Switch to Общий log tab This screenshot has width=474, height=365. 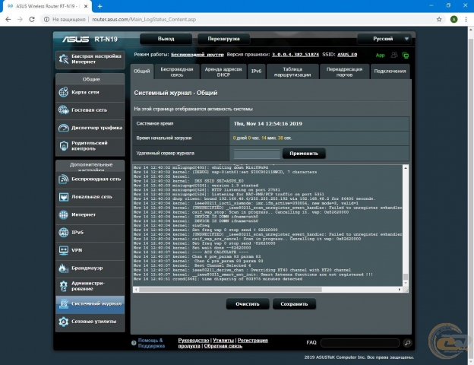(x=142, y=71)
